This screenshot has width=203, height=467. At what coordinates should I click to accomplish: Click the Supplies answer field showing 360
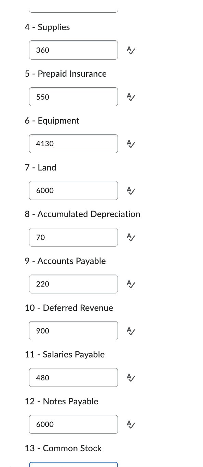[73, 50]
